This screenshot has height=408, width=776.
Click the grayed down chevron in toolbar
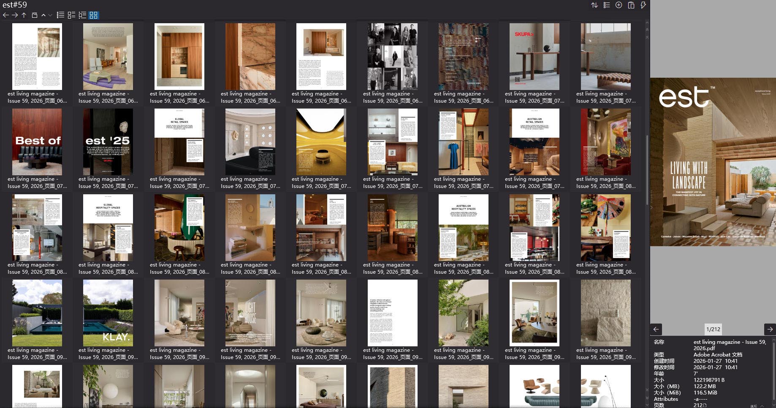pyautogui.click(x=50, y=15)
